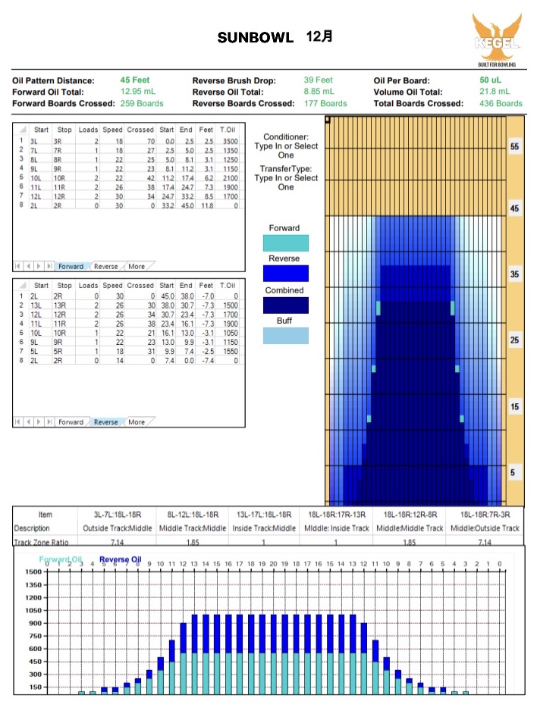Click 'Middle:Outside Track' description cell
The image size is (537, 717).
click(x=485, y=528)
